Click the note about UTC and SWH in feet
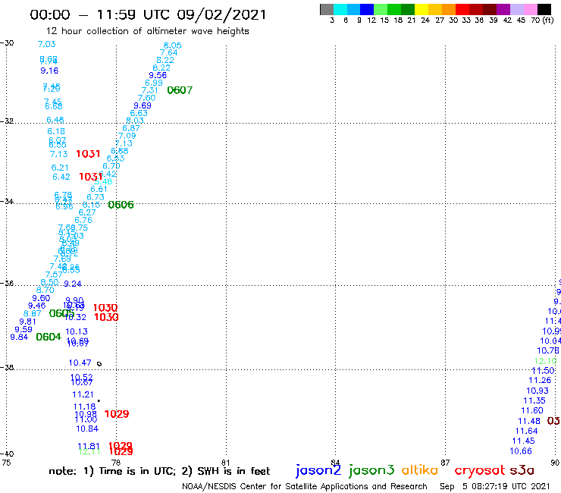Viewport: 561px width, 493px height. point(159,471)
